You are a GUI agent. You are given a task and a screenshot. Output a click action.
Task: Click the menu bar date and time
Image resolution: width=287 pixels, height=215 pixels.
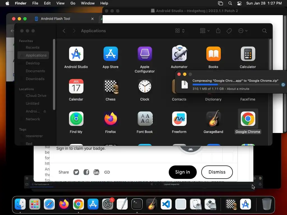264,3
